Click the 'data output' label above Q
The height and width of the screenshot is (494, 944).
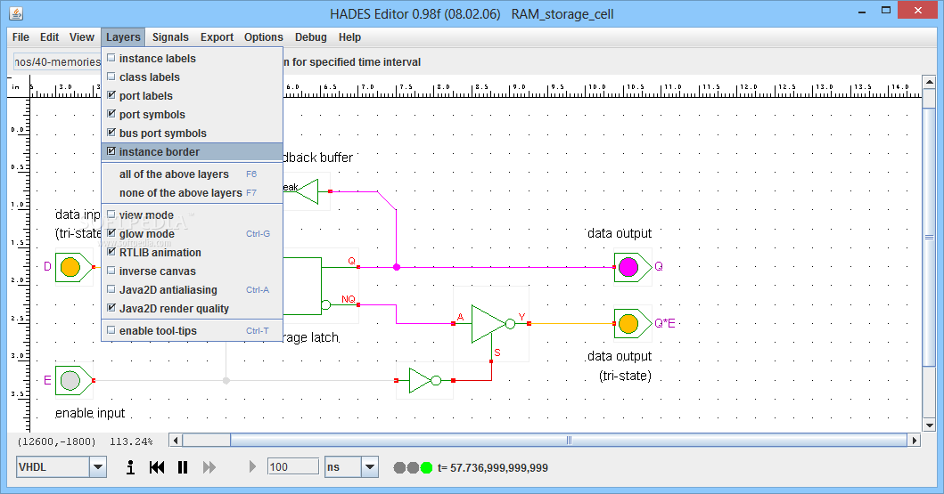(620, 233)
